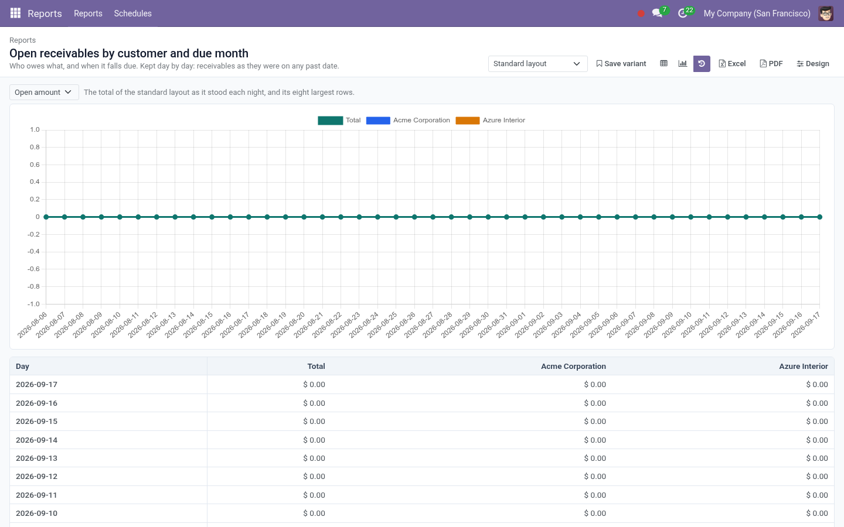
Task: Select the 2026-09-13 day cell
Action: 108,458
